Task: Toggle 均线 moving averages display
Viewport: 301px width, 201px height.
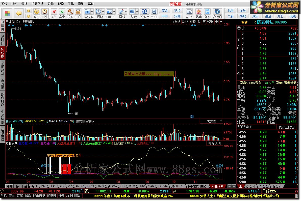Action: 185,22
